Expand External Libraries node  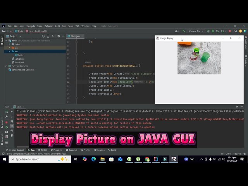6,66
